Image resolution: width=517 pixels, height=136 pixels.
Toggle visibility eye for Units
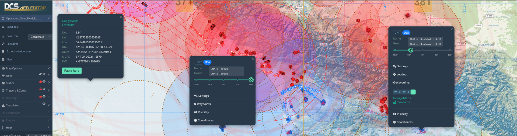coord(44,74)
